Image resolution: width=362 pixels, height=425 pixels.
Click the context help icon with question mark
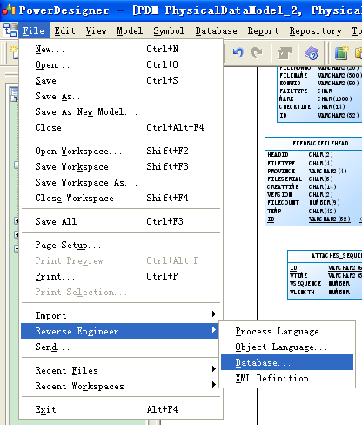click(312, 53)
